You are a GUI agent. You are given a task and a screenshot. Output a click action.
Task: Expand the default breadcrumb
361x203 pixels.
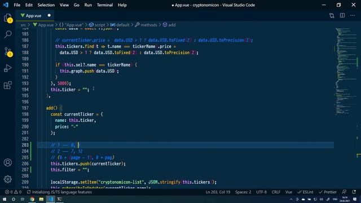[120, 25]
